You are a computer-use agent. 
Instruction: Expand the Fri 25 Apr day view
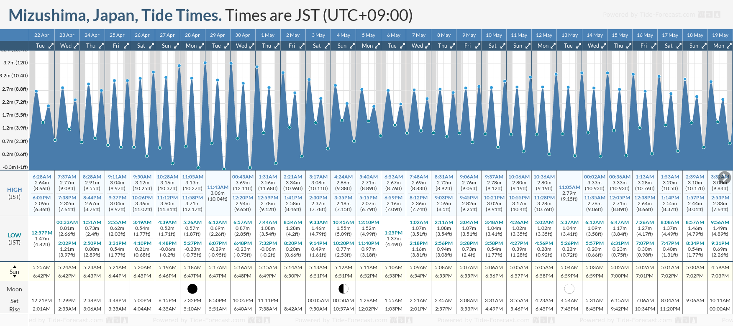126,46
